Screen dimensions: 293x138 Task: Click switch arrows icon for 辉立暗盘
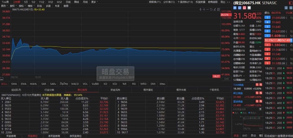pos(260,93)
